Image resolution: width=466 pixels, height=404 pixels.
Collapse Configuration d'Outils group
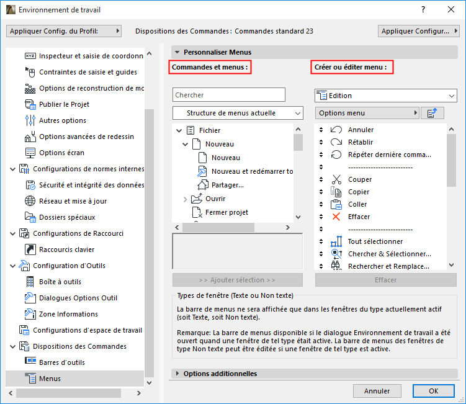click(13, 266)
